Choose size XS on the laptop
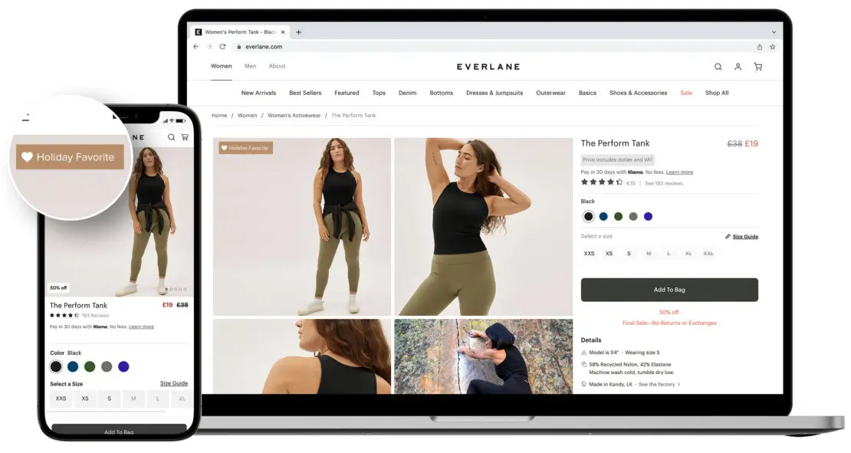This screenshot has width=851, height=453. 609,254
